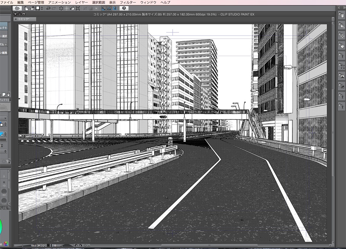Create a new file from the toolbar

pyautogui.click(x=26, y=9)
